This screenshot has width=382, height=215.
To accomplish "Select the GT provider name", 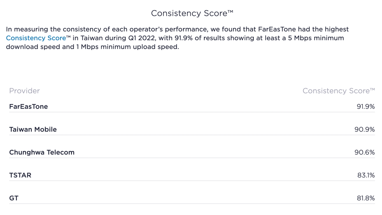I will pos(14,198).
